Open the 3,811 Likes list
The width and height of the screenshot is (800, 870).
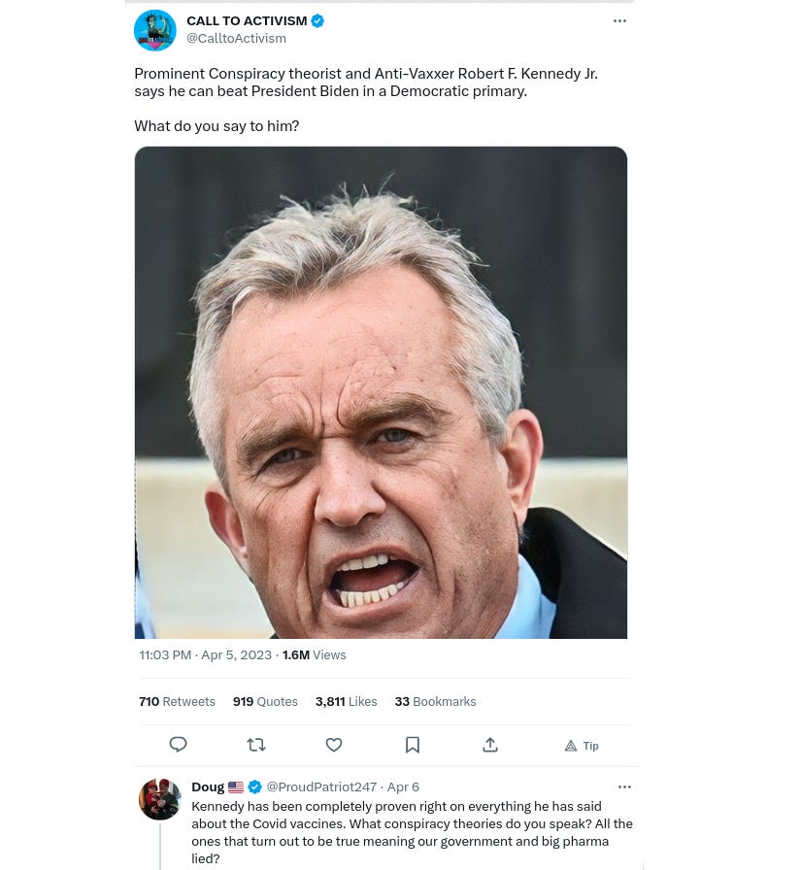click(347, 701)
